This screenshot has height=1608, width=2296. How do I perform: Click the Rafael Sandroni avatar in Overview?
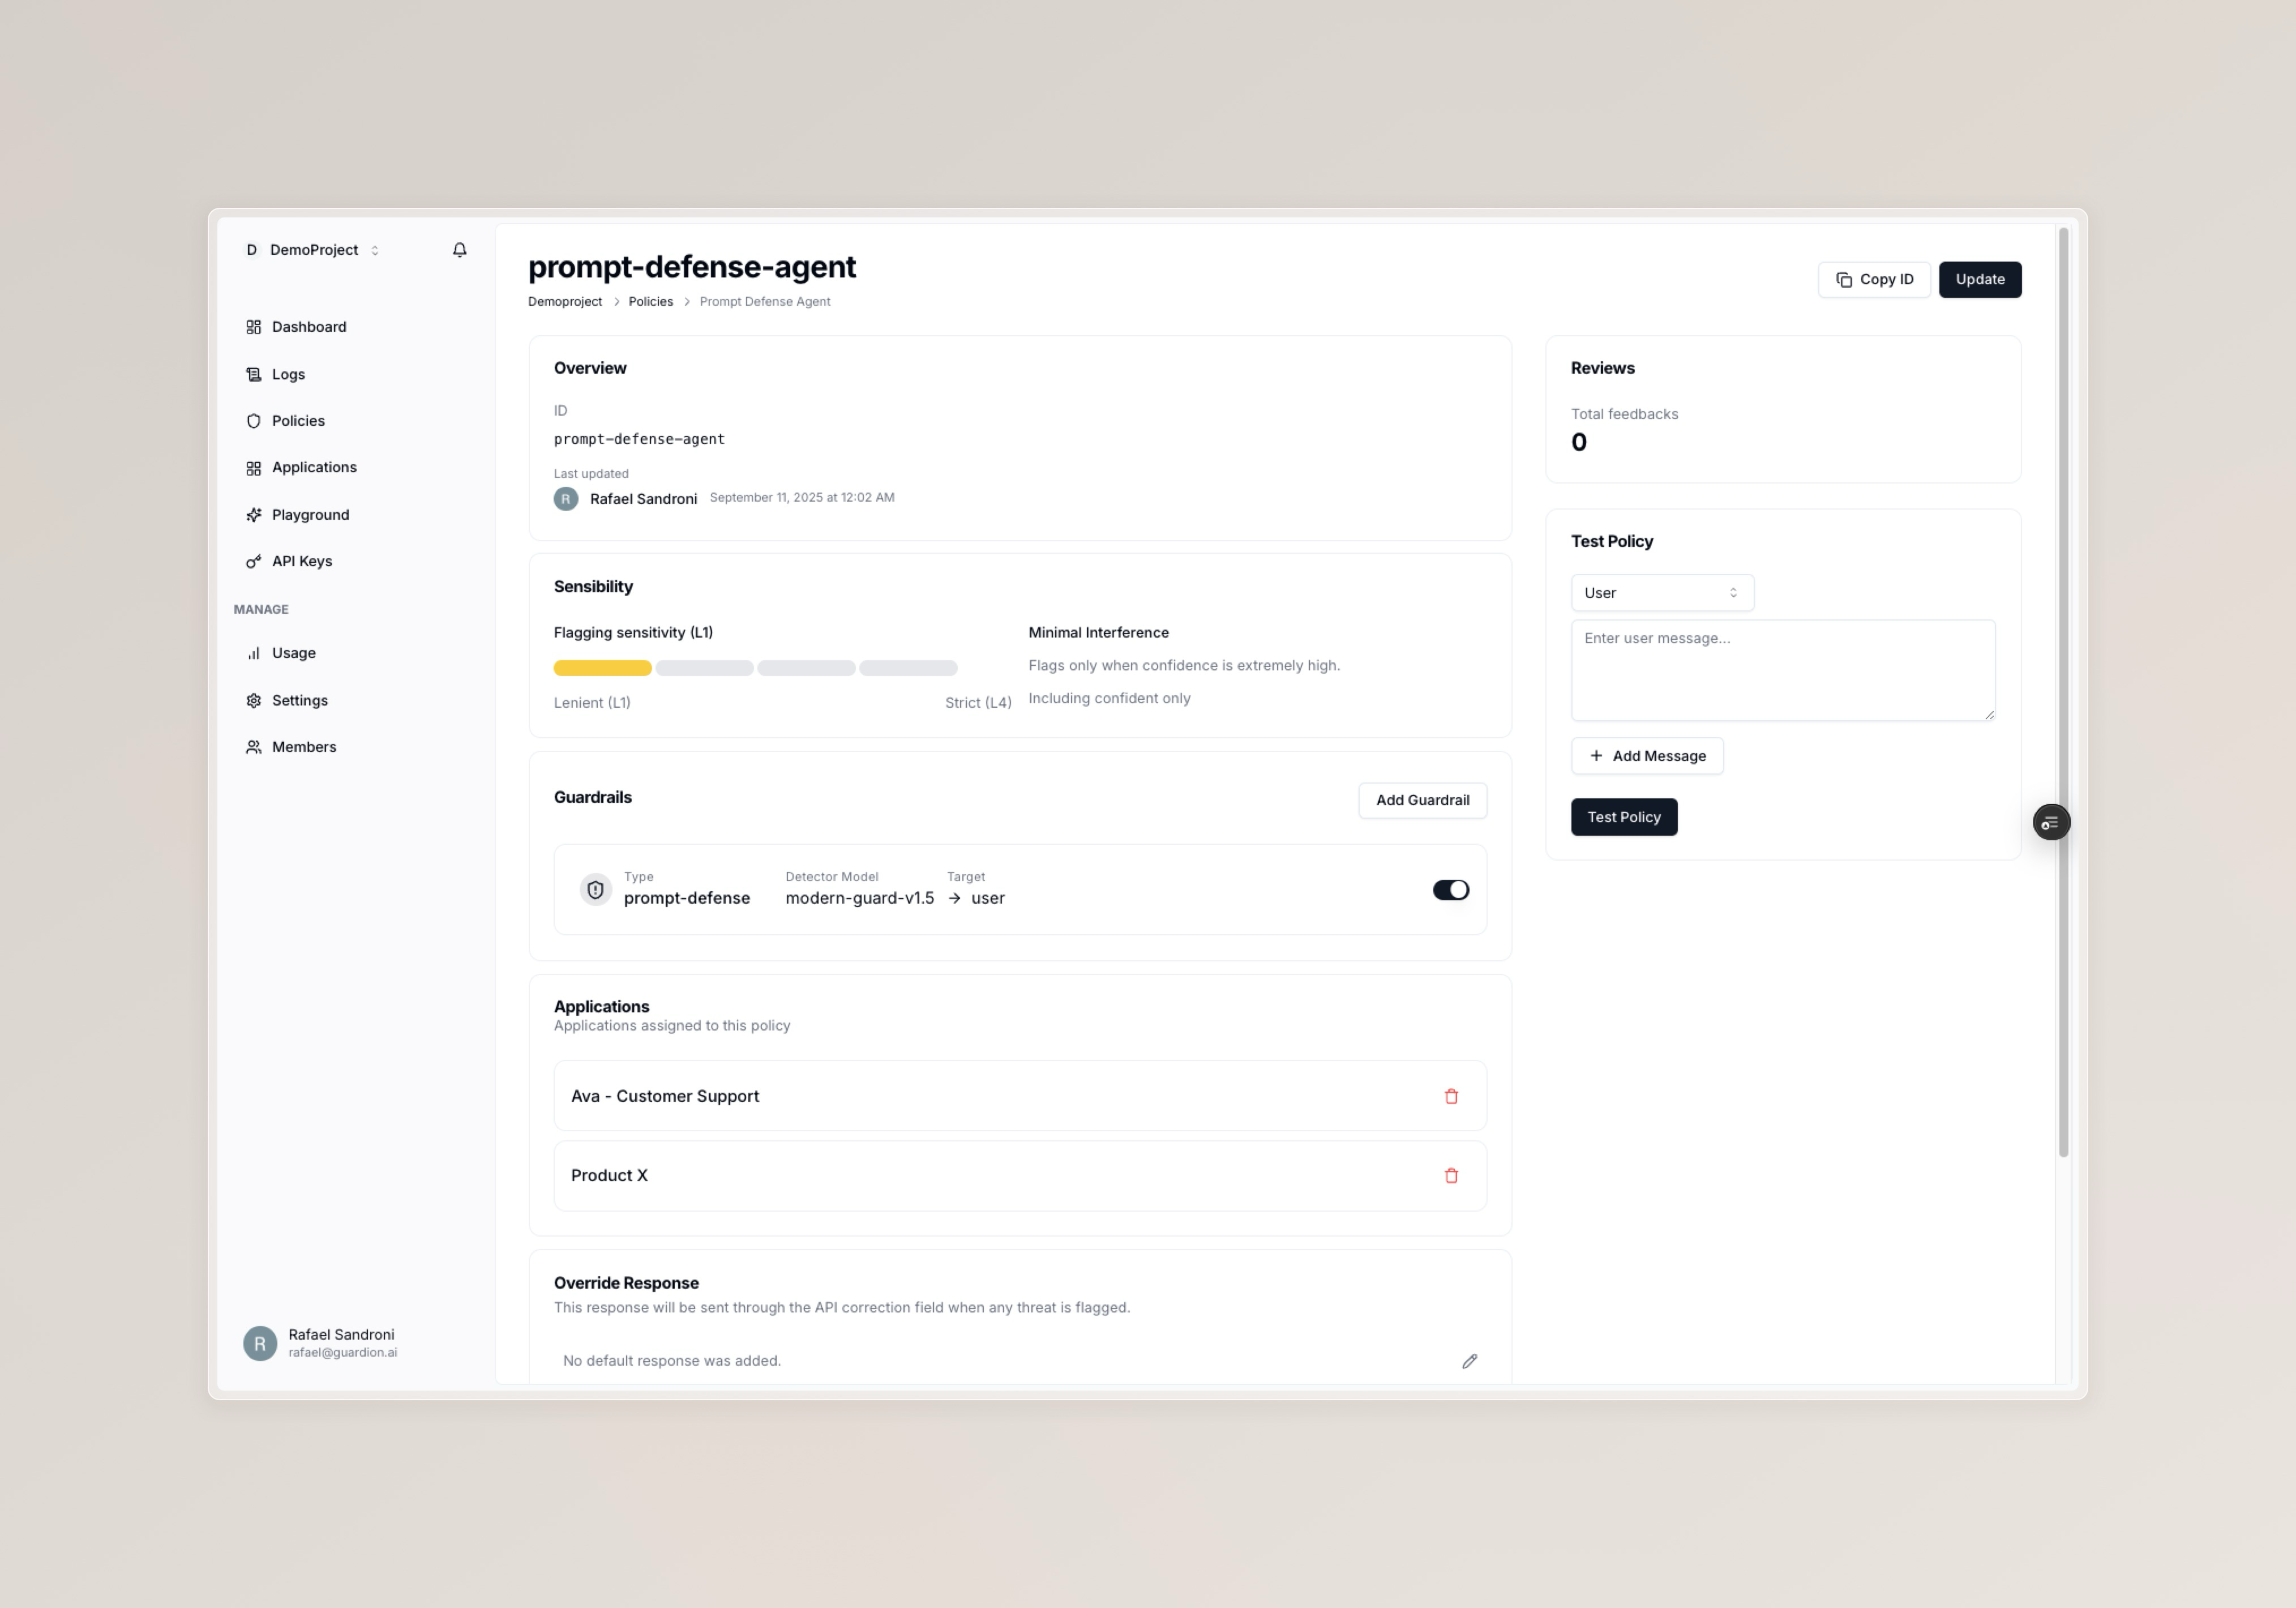(x=566, y=498)
